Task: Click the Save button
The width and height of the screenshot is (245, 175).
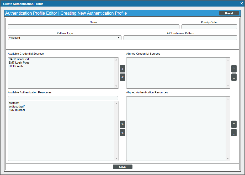Action: (x=122, y=167)
